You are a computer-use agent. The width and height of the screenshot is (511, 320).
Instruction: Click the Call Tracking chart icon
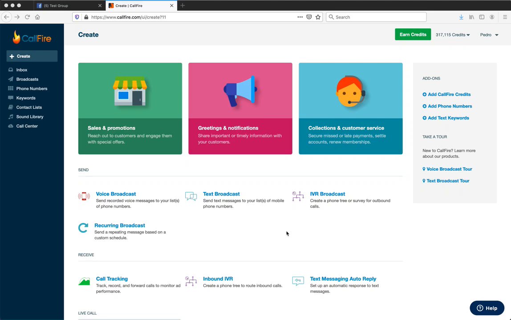click(84, 281)
